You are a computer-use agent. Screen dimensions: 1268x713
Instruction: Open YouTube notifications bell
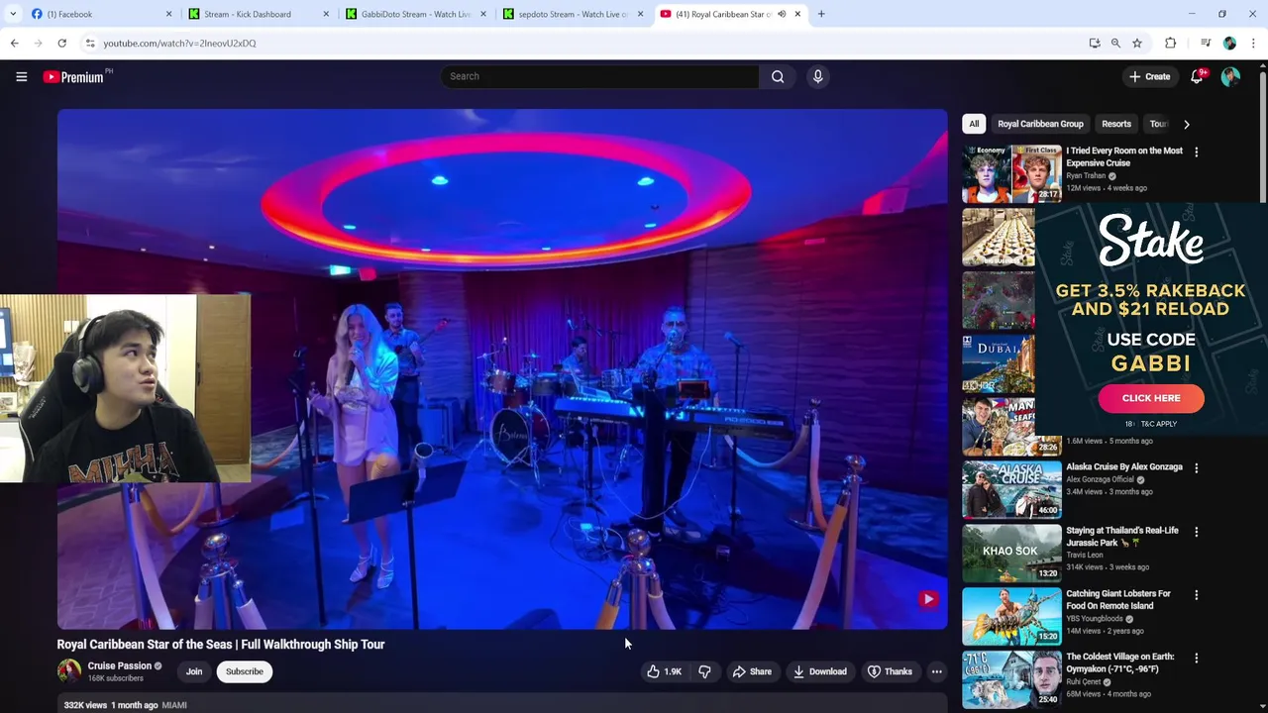tap(1197, 76)
